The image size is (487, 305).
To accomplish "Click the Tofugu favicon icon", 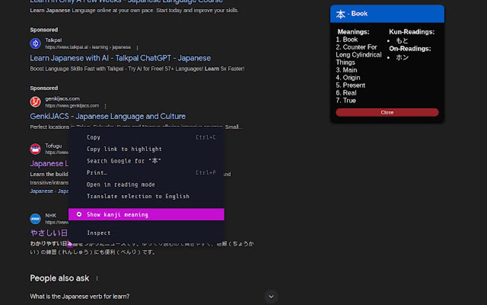I will pyautogui.click(x=35, y=148).
